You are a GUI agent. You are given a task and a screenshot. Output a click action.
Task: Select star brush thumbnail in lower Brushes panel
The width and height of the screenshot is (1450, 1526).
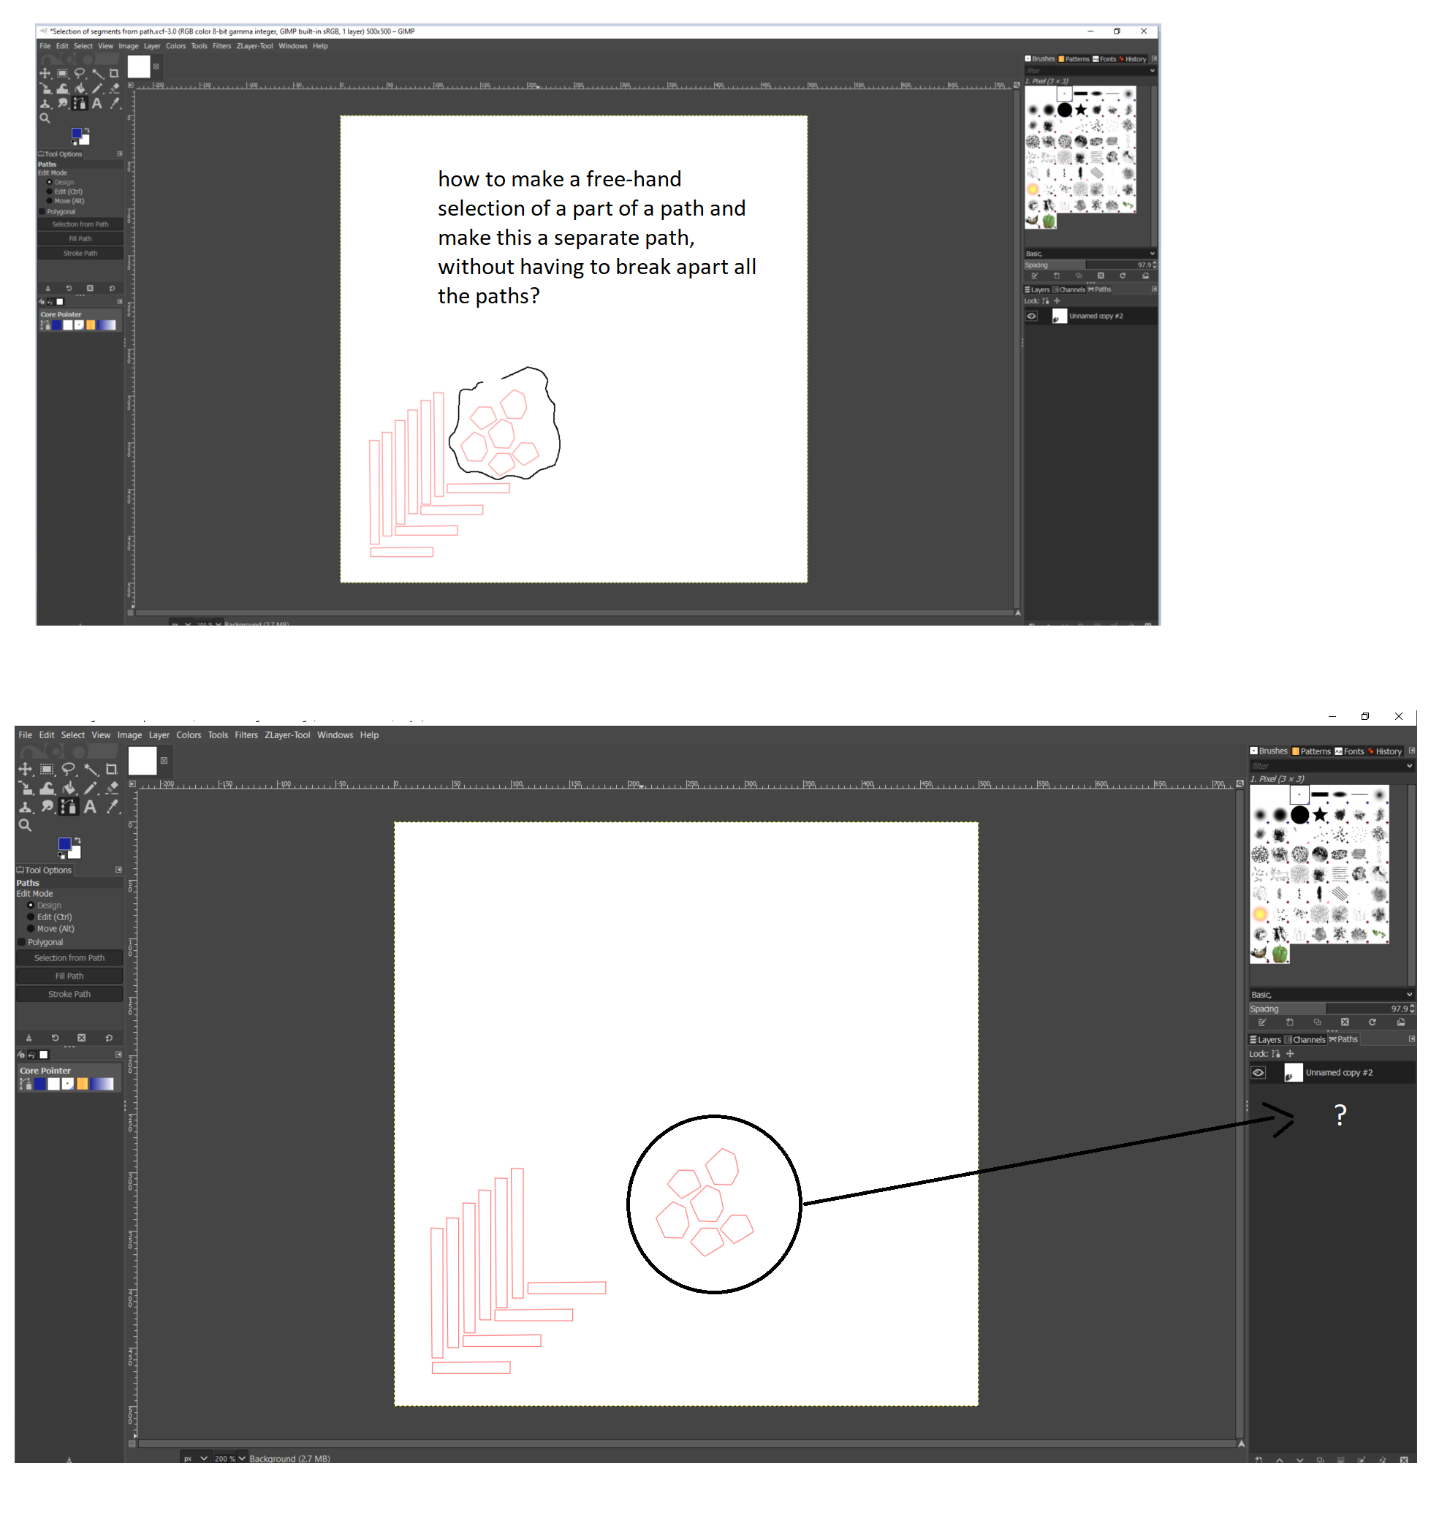coord(1320,814)
